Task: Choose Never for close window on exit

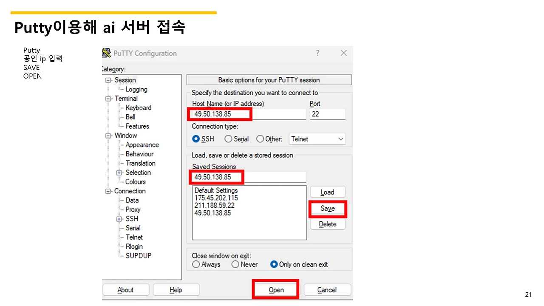Action: coord(235,264)
